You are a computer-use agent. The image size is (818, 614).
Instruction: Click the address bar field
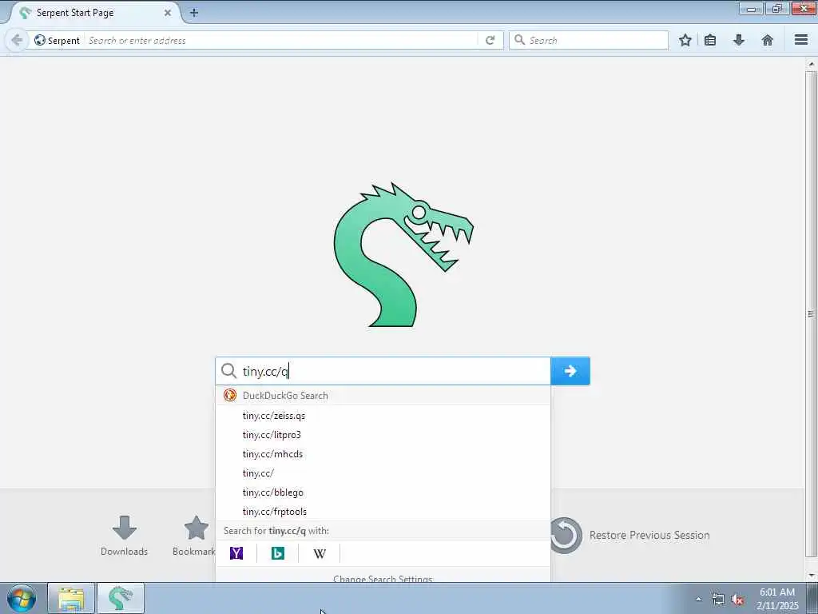(x=282, y=40)
